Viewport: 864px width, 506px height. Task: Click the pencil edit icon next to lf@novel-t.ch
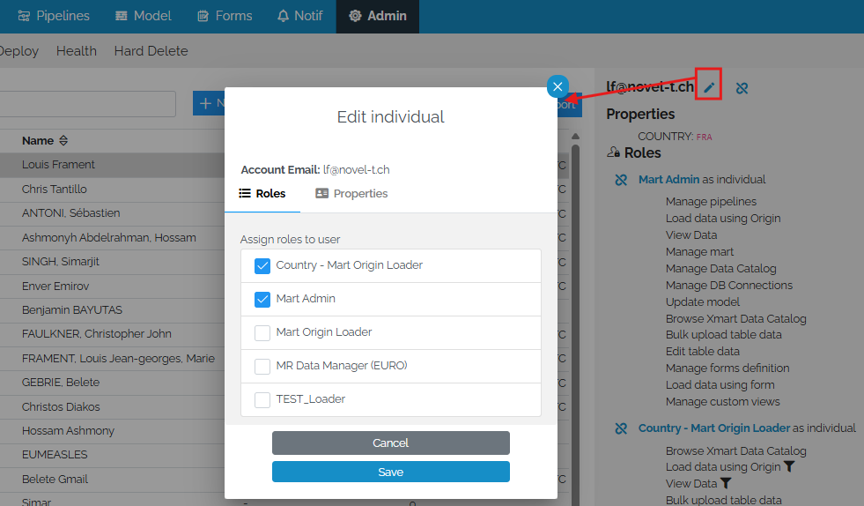[x=709, y=87]
